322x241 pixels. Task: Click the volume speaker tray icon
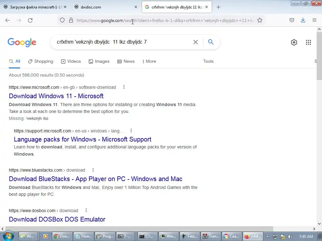pos(290,237)
